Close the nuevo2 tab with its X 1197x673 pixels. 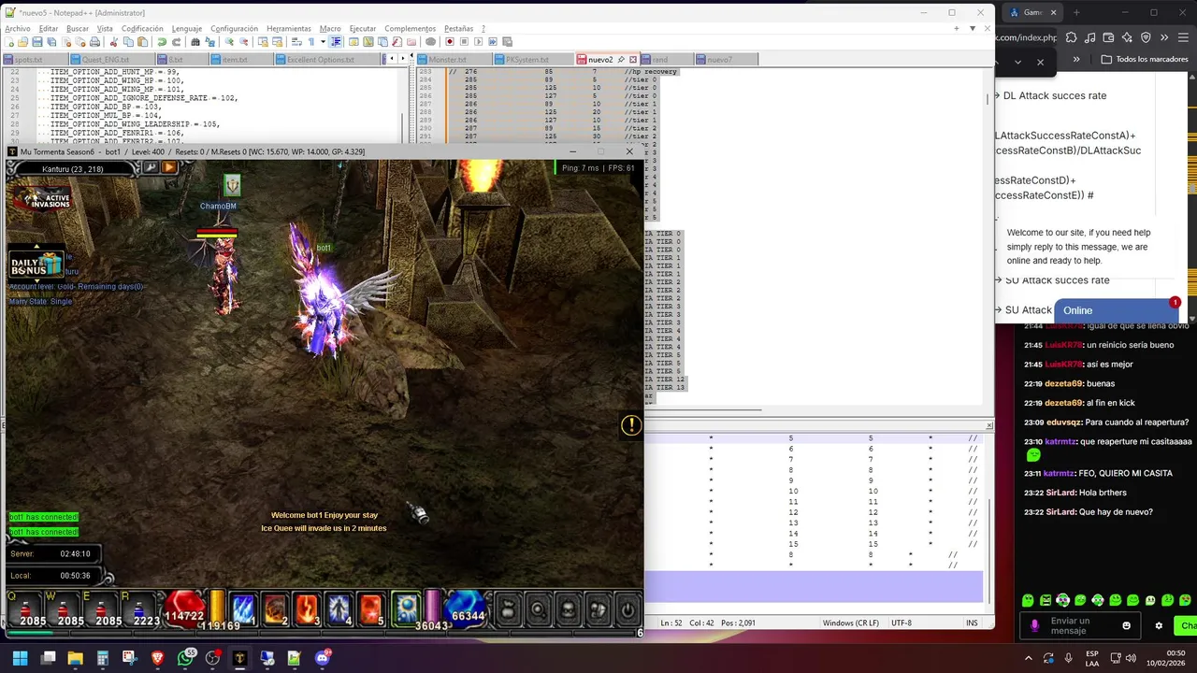pyautogui.click(x=633, y=59)
